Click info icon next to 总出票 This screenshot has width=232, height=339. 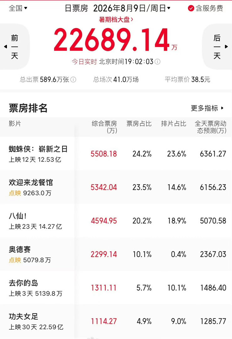click(73, 79)
